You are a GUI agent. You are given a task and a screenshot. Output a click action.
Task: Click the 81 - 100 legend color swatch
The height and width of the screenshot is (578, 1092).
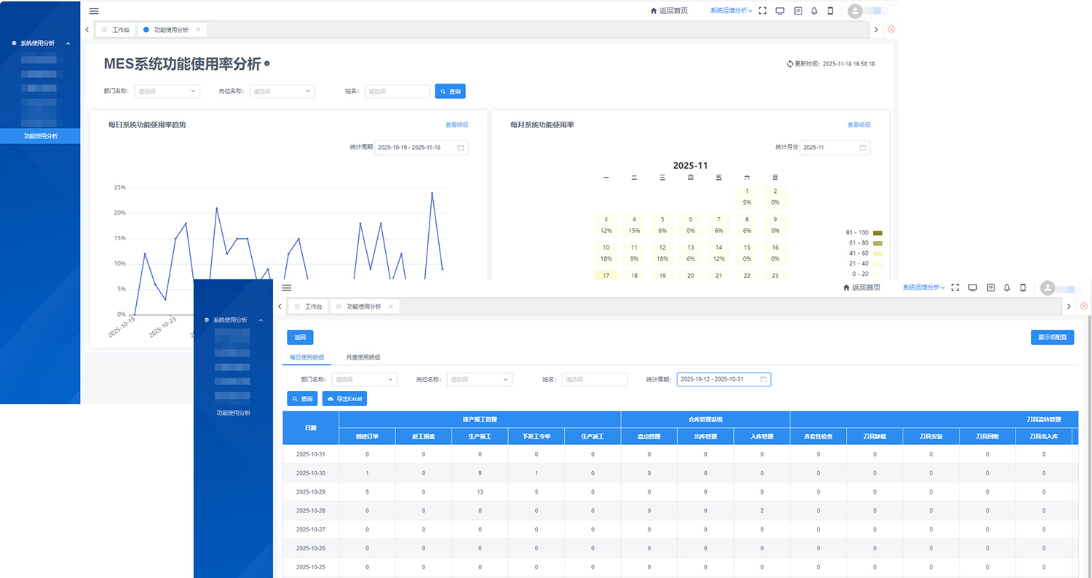[x=877, y=233]
